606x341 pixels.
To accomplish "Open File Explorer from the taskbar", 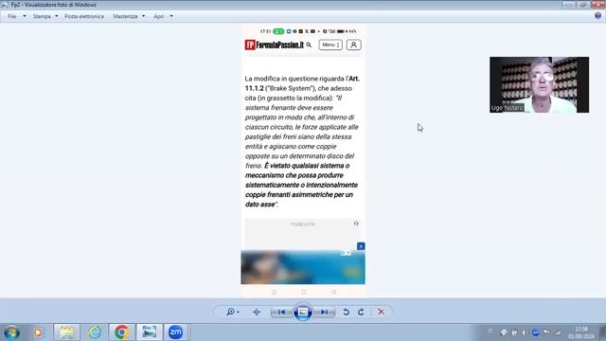I will click(x=67, y=332).
